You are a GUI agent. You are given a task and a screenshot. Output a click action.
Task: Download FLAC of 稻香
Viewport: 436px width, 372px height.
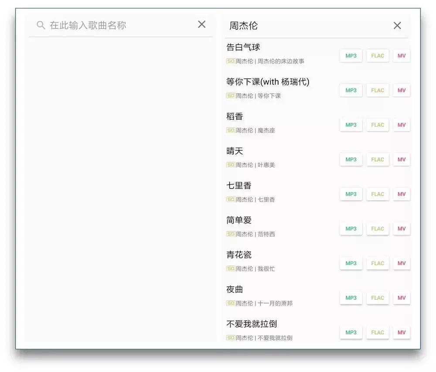pos(378,125)
